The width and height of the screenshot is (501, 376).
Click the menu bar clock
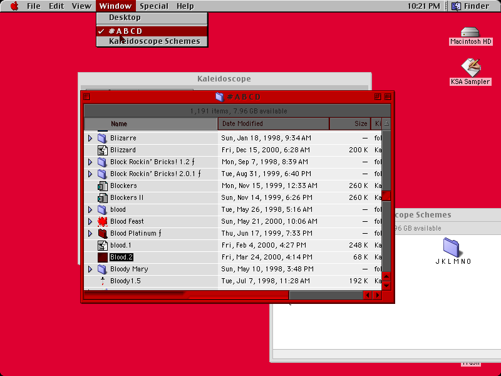(424, 6)
